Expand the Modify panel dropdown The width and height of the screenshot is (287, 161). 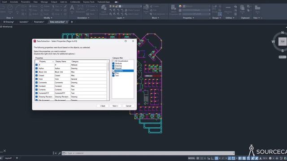[x=48, y=18]
